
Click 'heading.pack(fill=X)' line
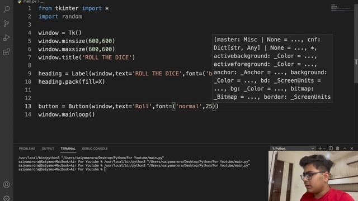[72, 82]
